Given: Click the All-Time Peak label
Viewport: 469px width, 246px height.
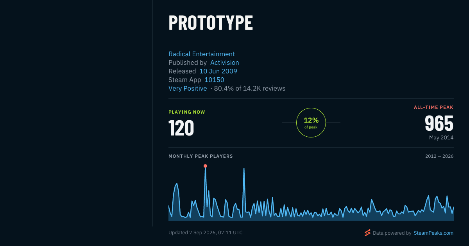Looking at the screenshot, I should pyautogui.click(x=434, y=107).
